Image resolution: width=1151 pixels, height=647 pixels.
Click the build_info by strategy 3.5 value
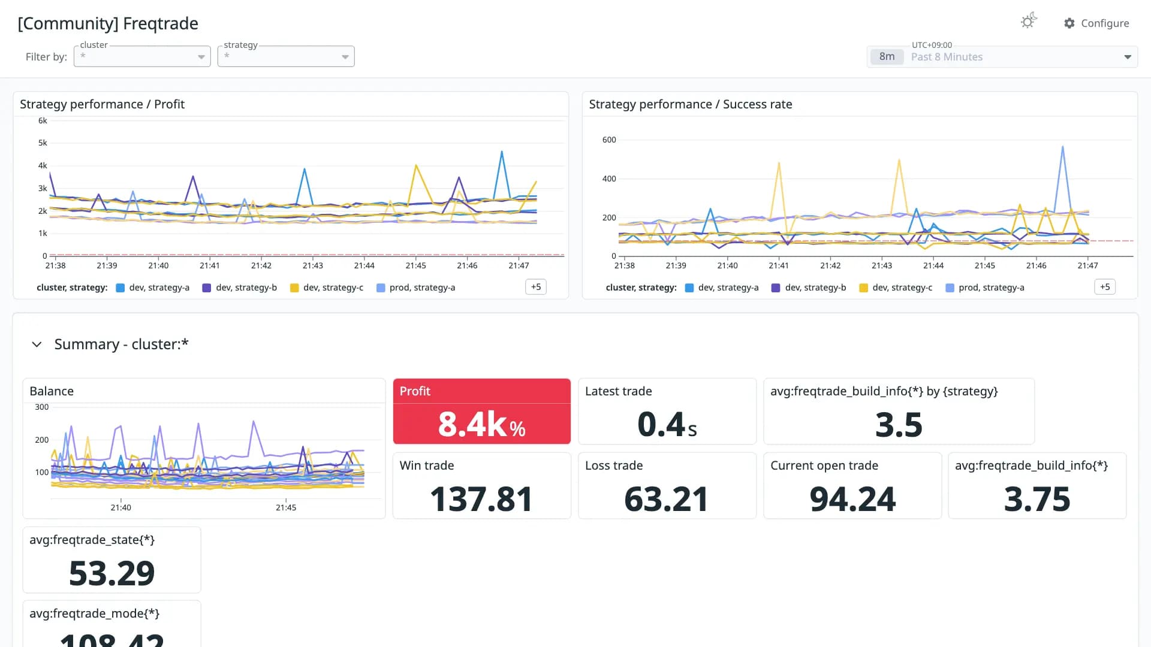(899, 425)
